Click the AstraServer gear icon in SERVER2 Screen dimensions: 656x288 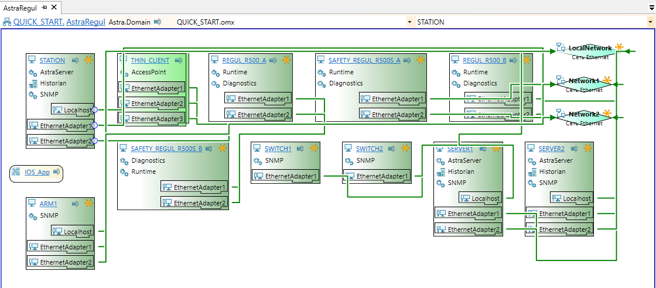(531, 160)
